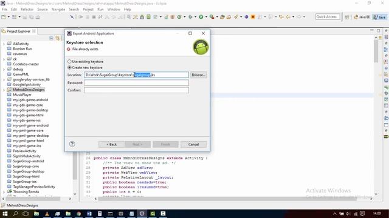This screenshot has width=389, height=218.
Task: Click the Eclipse taskbar icon
Action: click(142, 214)
